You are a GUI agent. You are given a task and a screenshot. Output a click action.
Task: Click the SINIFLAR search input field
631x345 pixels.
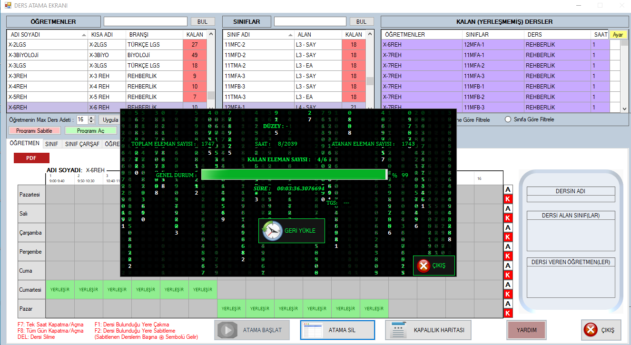click(310, 21)
